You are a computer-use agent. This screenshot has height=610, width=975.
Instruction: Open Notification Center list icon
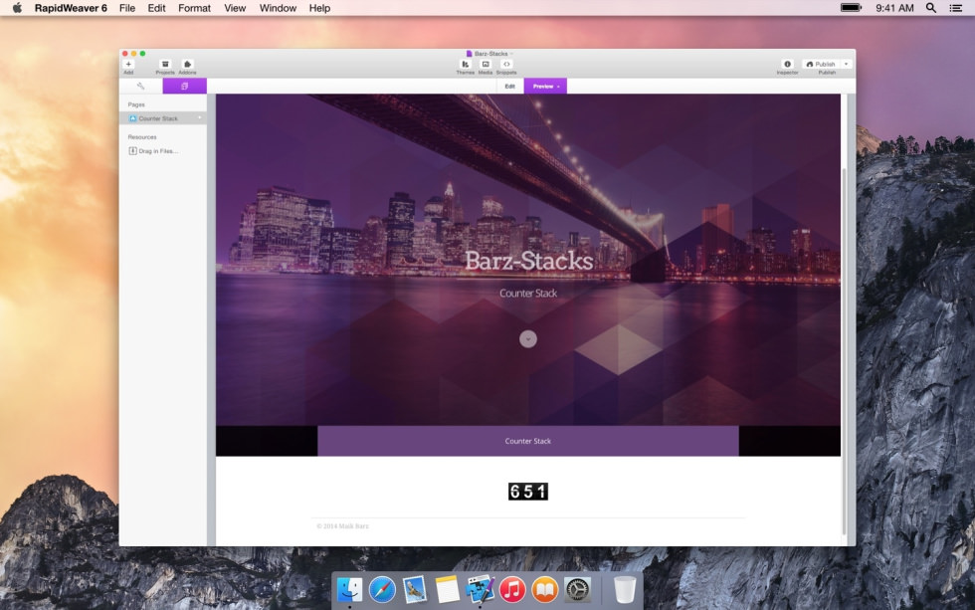coord(956,8)
